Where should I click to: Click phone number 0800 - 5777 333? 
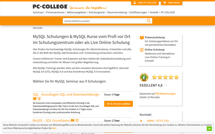[158, 121]
